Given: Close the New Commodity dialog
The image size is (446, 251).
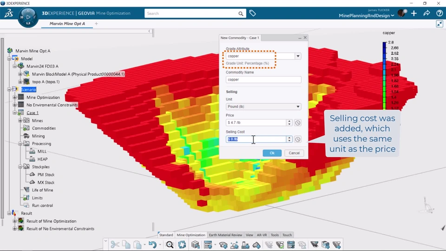Looking at the screenshot, I should [x=305, y=38].
